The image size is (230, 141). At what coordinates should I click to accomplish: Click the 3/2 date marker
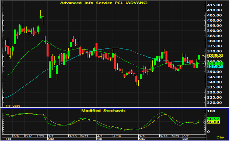click(x=51, y=136)
